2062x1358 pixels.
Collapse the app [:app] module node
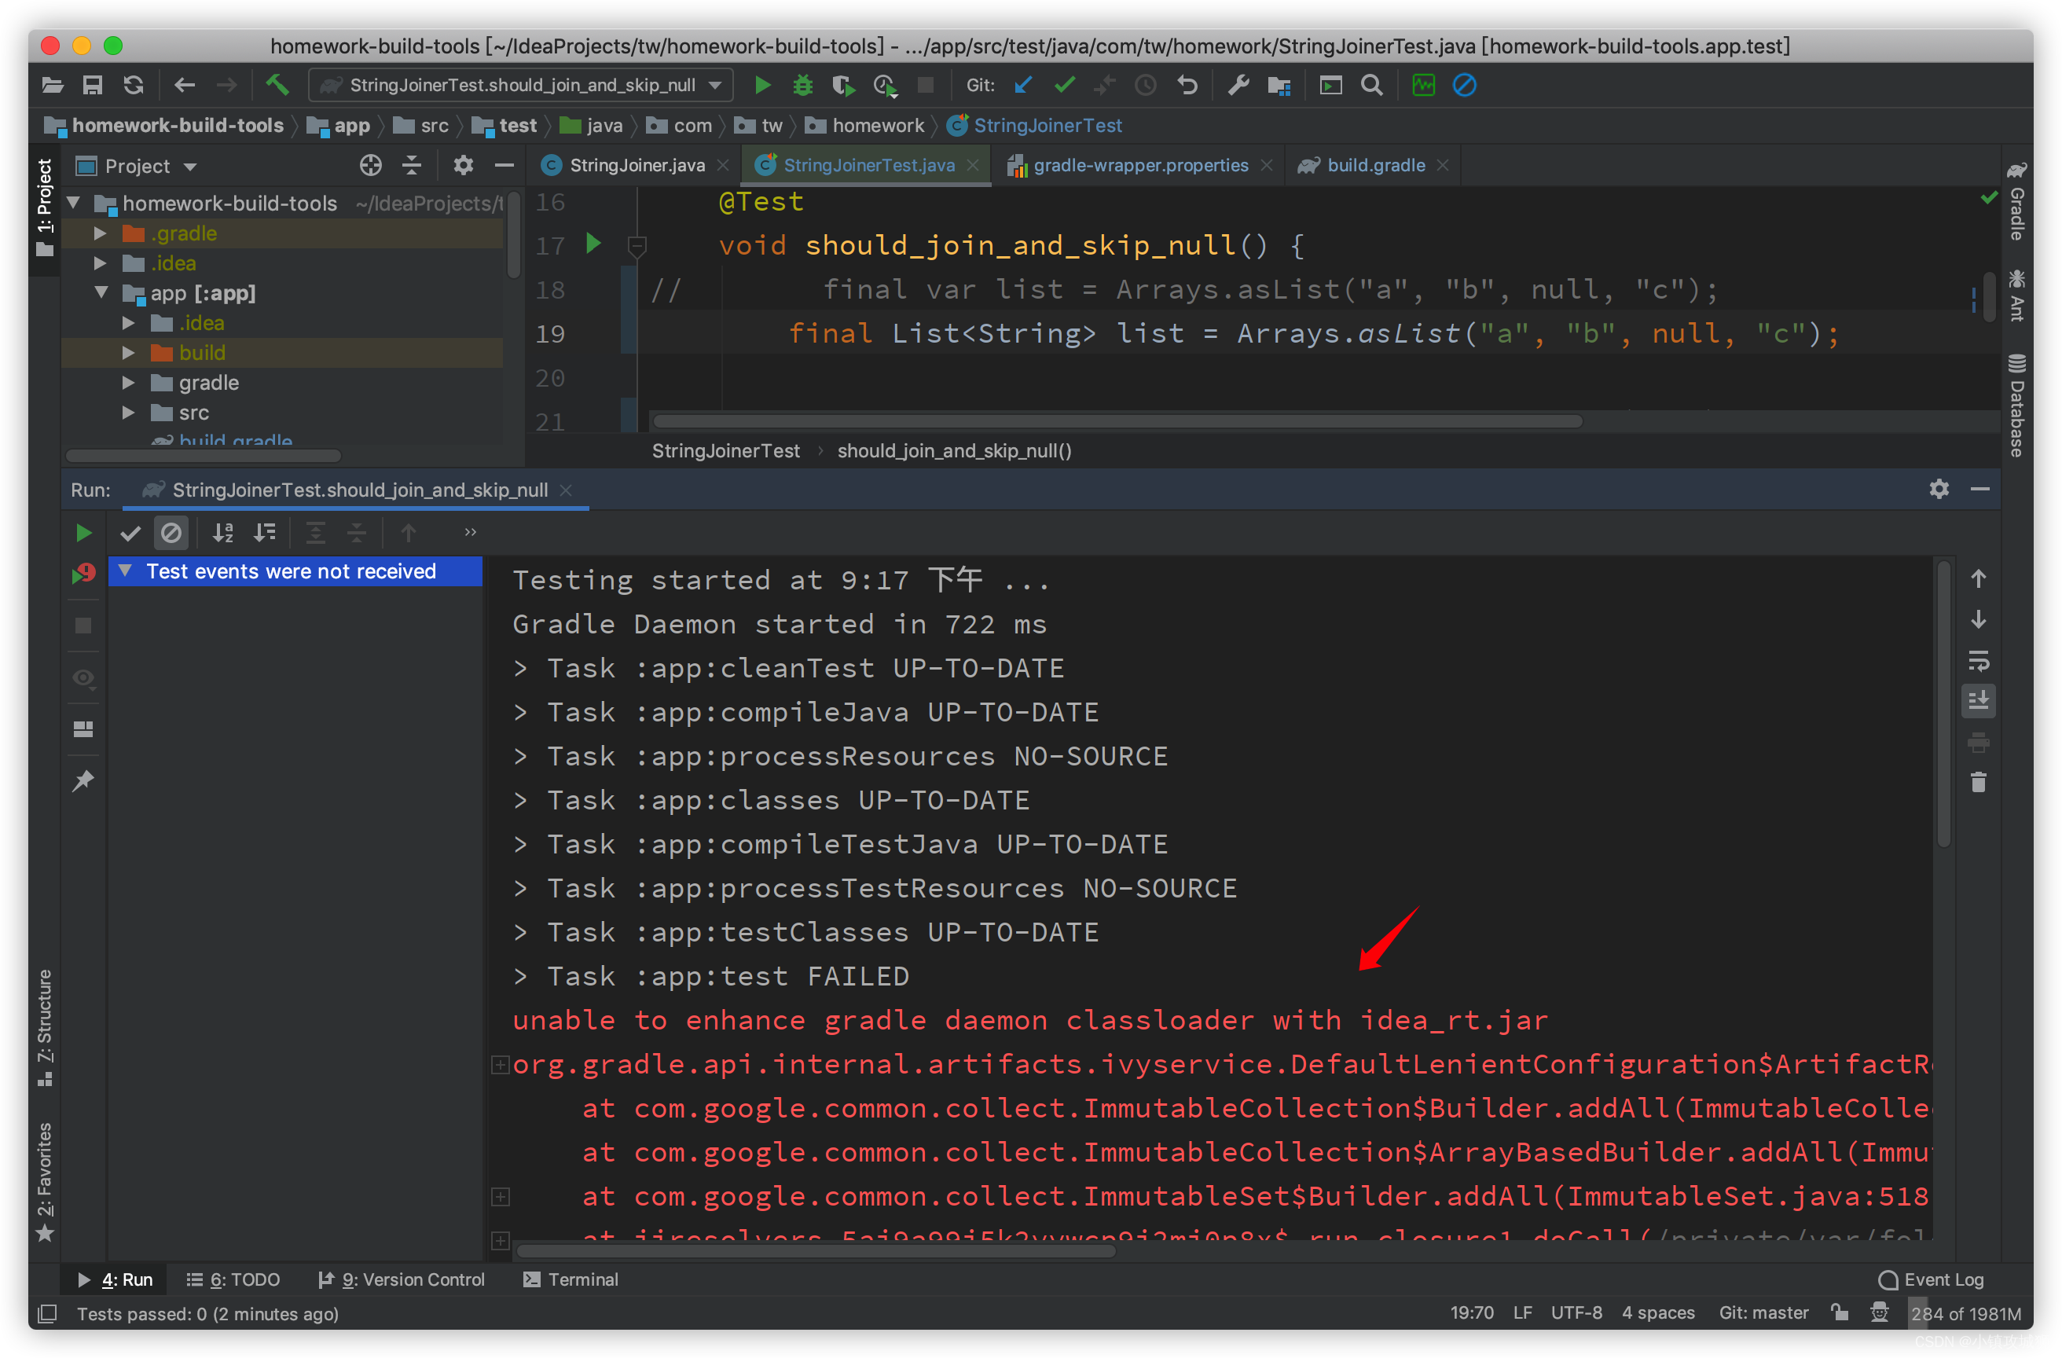pyautogui.click(x=101, y=293)
